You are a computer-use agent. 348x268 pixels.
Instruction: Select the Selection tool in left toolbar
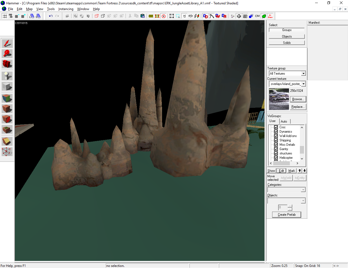point(7,43)
